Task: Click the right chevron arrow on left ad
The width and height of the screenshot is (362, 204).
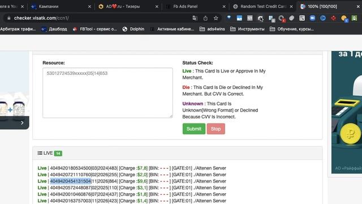Action: coord(22,122)
